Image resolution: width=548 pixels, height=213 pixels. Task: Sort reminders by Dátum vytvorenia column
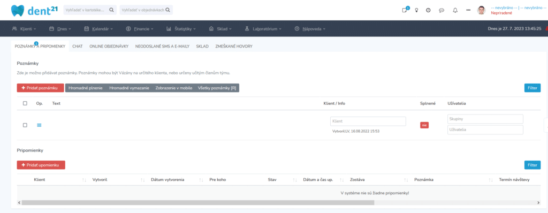point(201,180)
